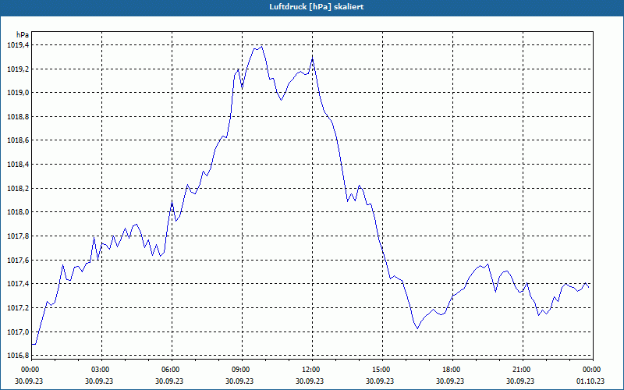Select the 21:00 time axis label
Viewport: 624px width, 390px height.
pyautogui.click(x=523, y=370)
